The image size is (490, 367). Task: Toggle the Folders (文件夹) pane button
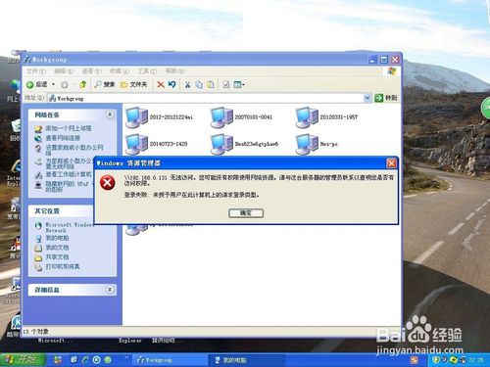[134, 84]
